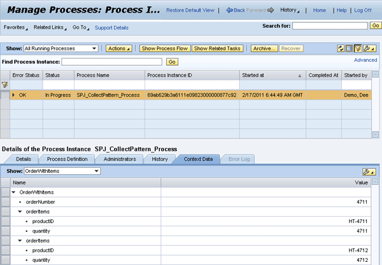
Task: Open the Favorites menu
Action: point(16,28)
